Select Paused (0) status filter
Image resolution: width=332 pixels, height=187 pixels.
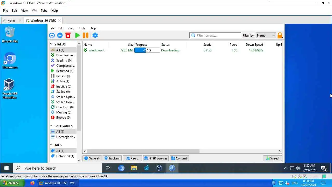pyautogui.click(x=63, y=76)
